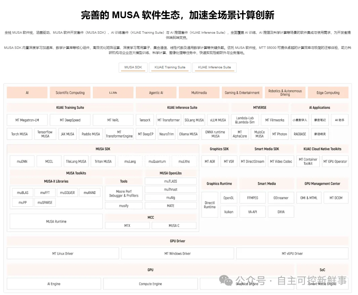Select the Scientific Computing category
Image resolution: width=358 pixels, height=295 pixels.
pos(70,93)
